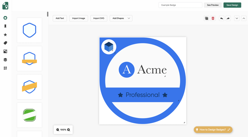Choose the plain blue hexagon template

tap(29, 30)
